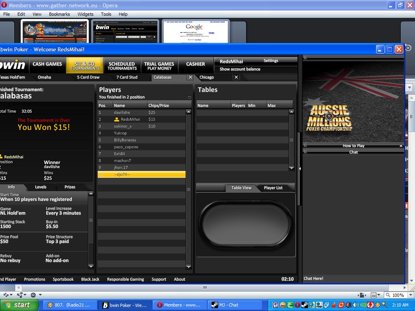Open the Info tab
Viewport: 415px width, 311px height.
11,187
